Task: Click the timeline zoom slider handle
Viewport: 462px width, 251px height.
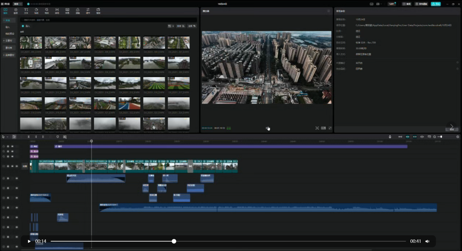Action: point(441,137)
